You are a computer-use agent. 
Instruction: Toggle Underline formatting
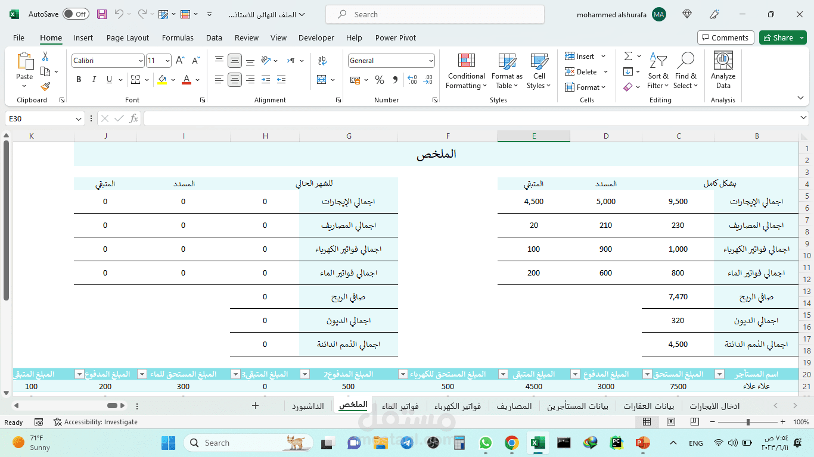point(109,80)
